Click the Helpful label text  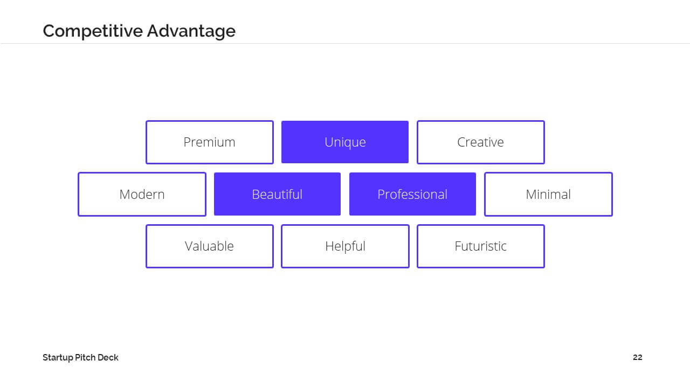345,247
